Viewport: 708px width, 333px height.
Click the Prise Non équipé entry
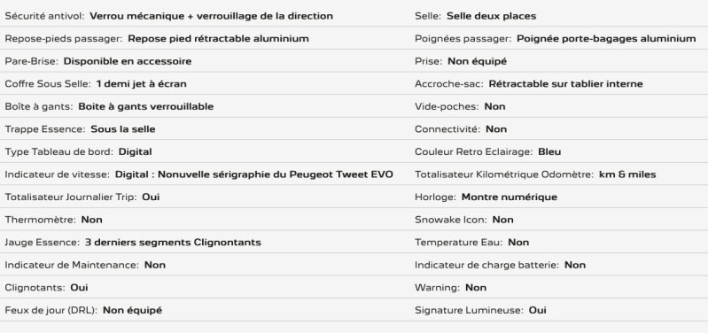(x=461, y=61)
